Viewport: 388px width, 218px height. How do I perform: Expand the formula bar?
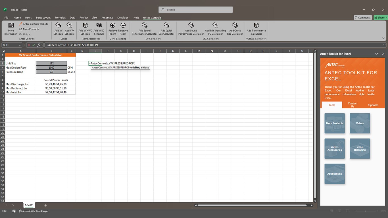tap(384, 45)
